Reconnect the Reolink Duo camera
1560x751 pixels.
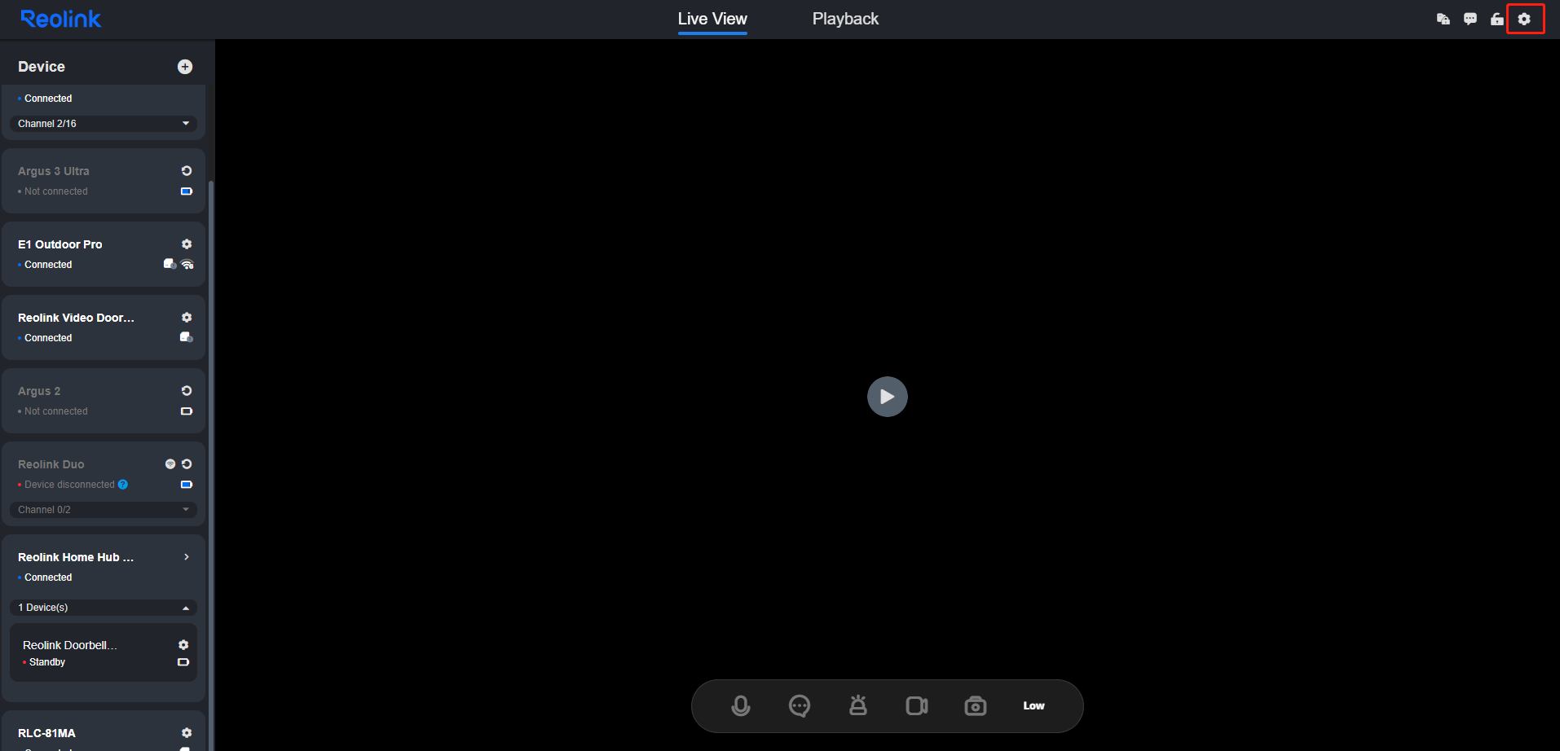click(187, 464)
